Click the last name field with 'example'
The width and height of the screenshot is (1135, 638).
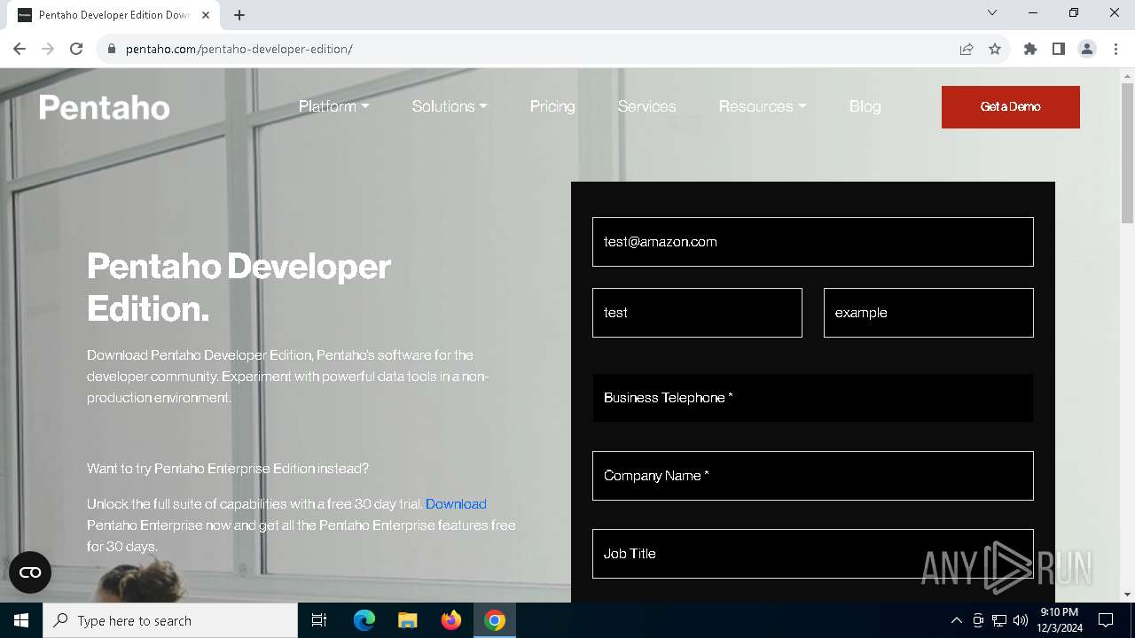(x=928, y=313)
